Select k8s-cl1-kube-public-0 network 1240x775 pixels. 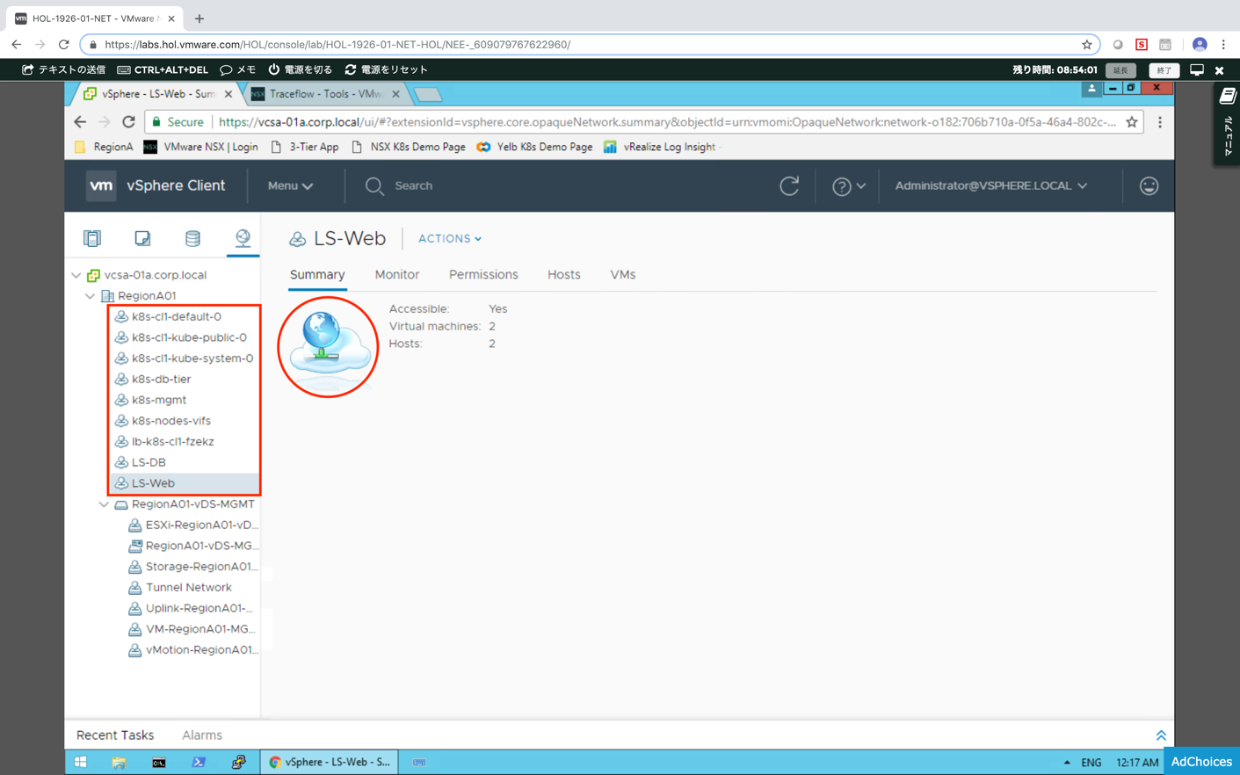[x=189, y=337]
